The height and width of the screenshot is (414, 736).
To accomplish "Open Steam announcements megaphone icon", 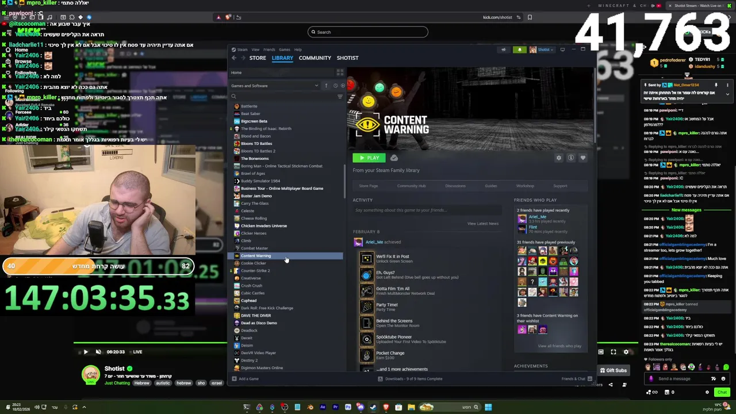I will click(x=504, y=49).
